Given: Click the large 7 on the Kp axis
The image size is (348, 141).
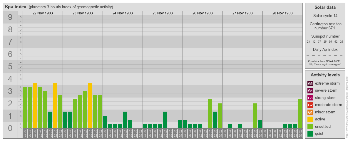Looking at the screenshot, I should [10, 42].
